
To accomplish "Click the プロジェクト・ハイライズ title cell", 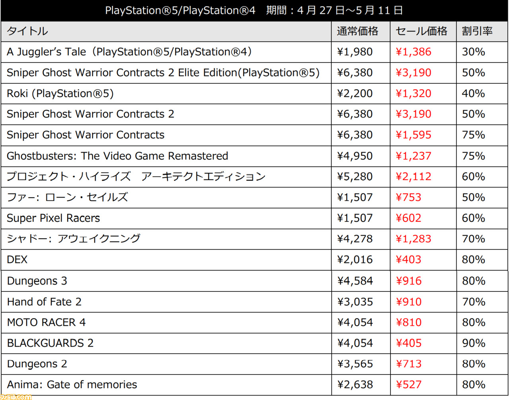I will tap(166, 177).
